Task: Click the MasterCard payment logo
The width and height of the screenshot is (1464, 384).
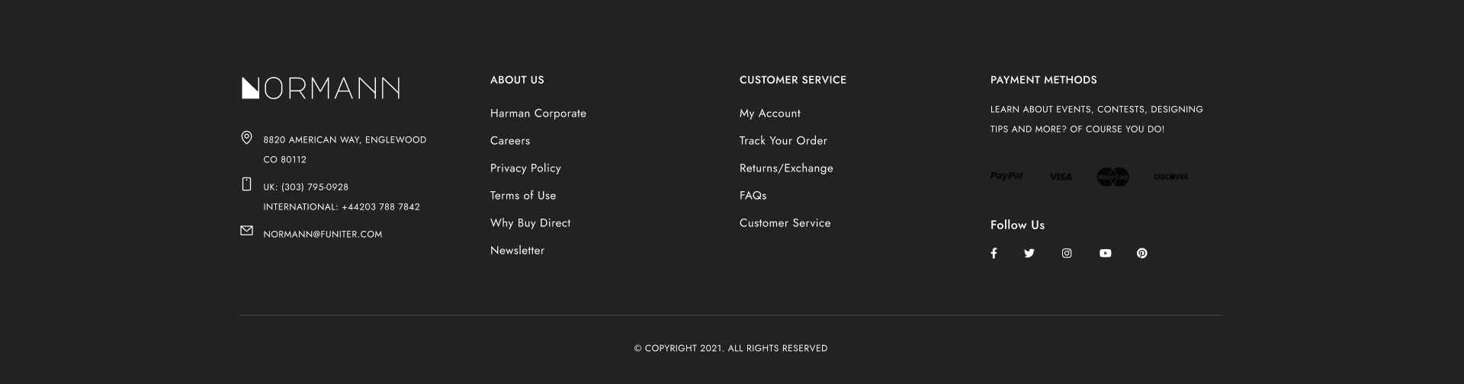Action: (1112, 177)
